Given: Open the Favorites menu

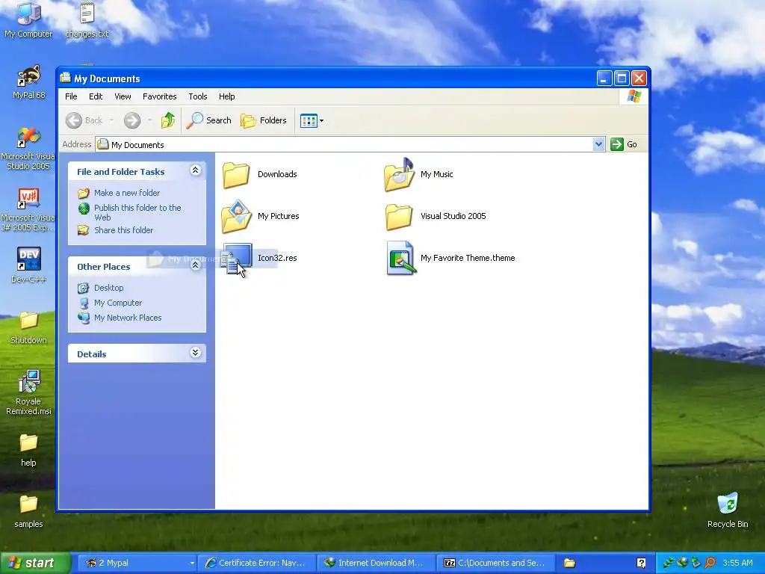Looking at the screenshot, I should coord(160,96).
